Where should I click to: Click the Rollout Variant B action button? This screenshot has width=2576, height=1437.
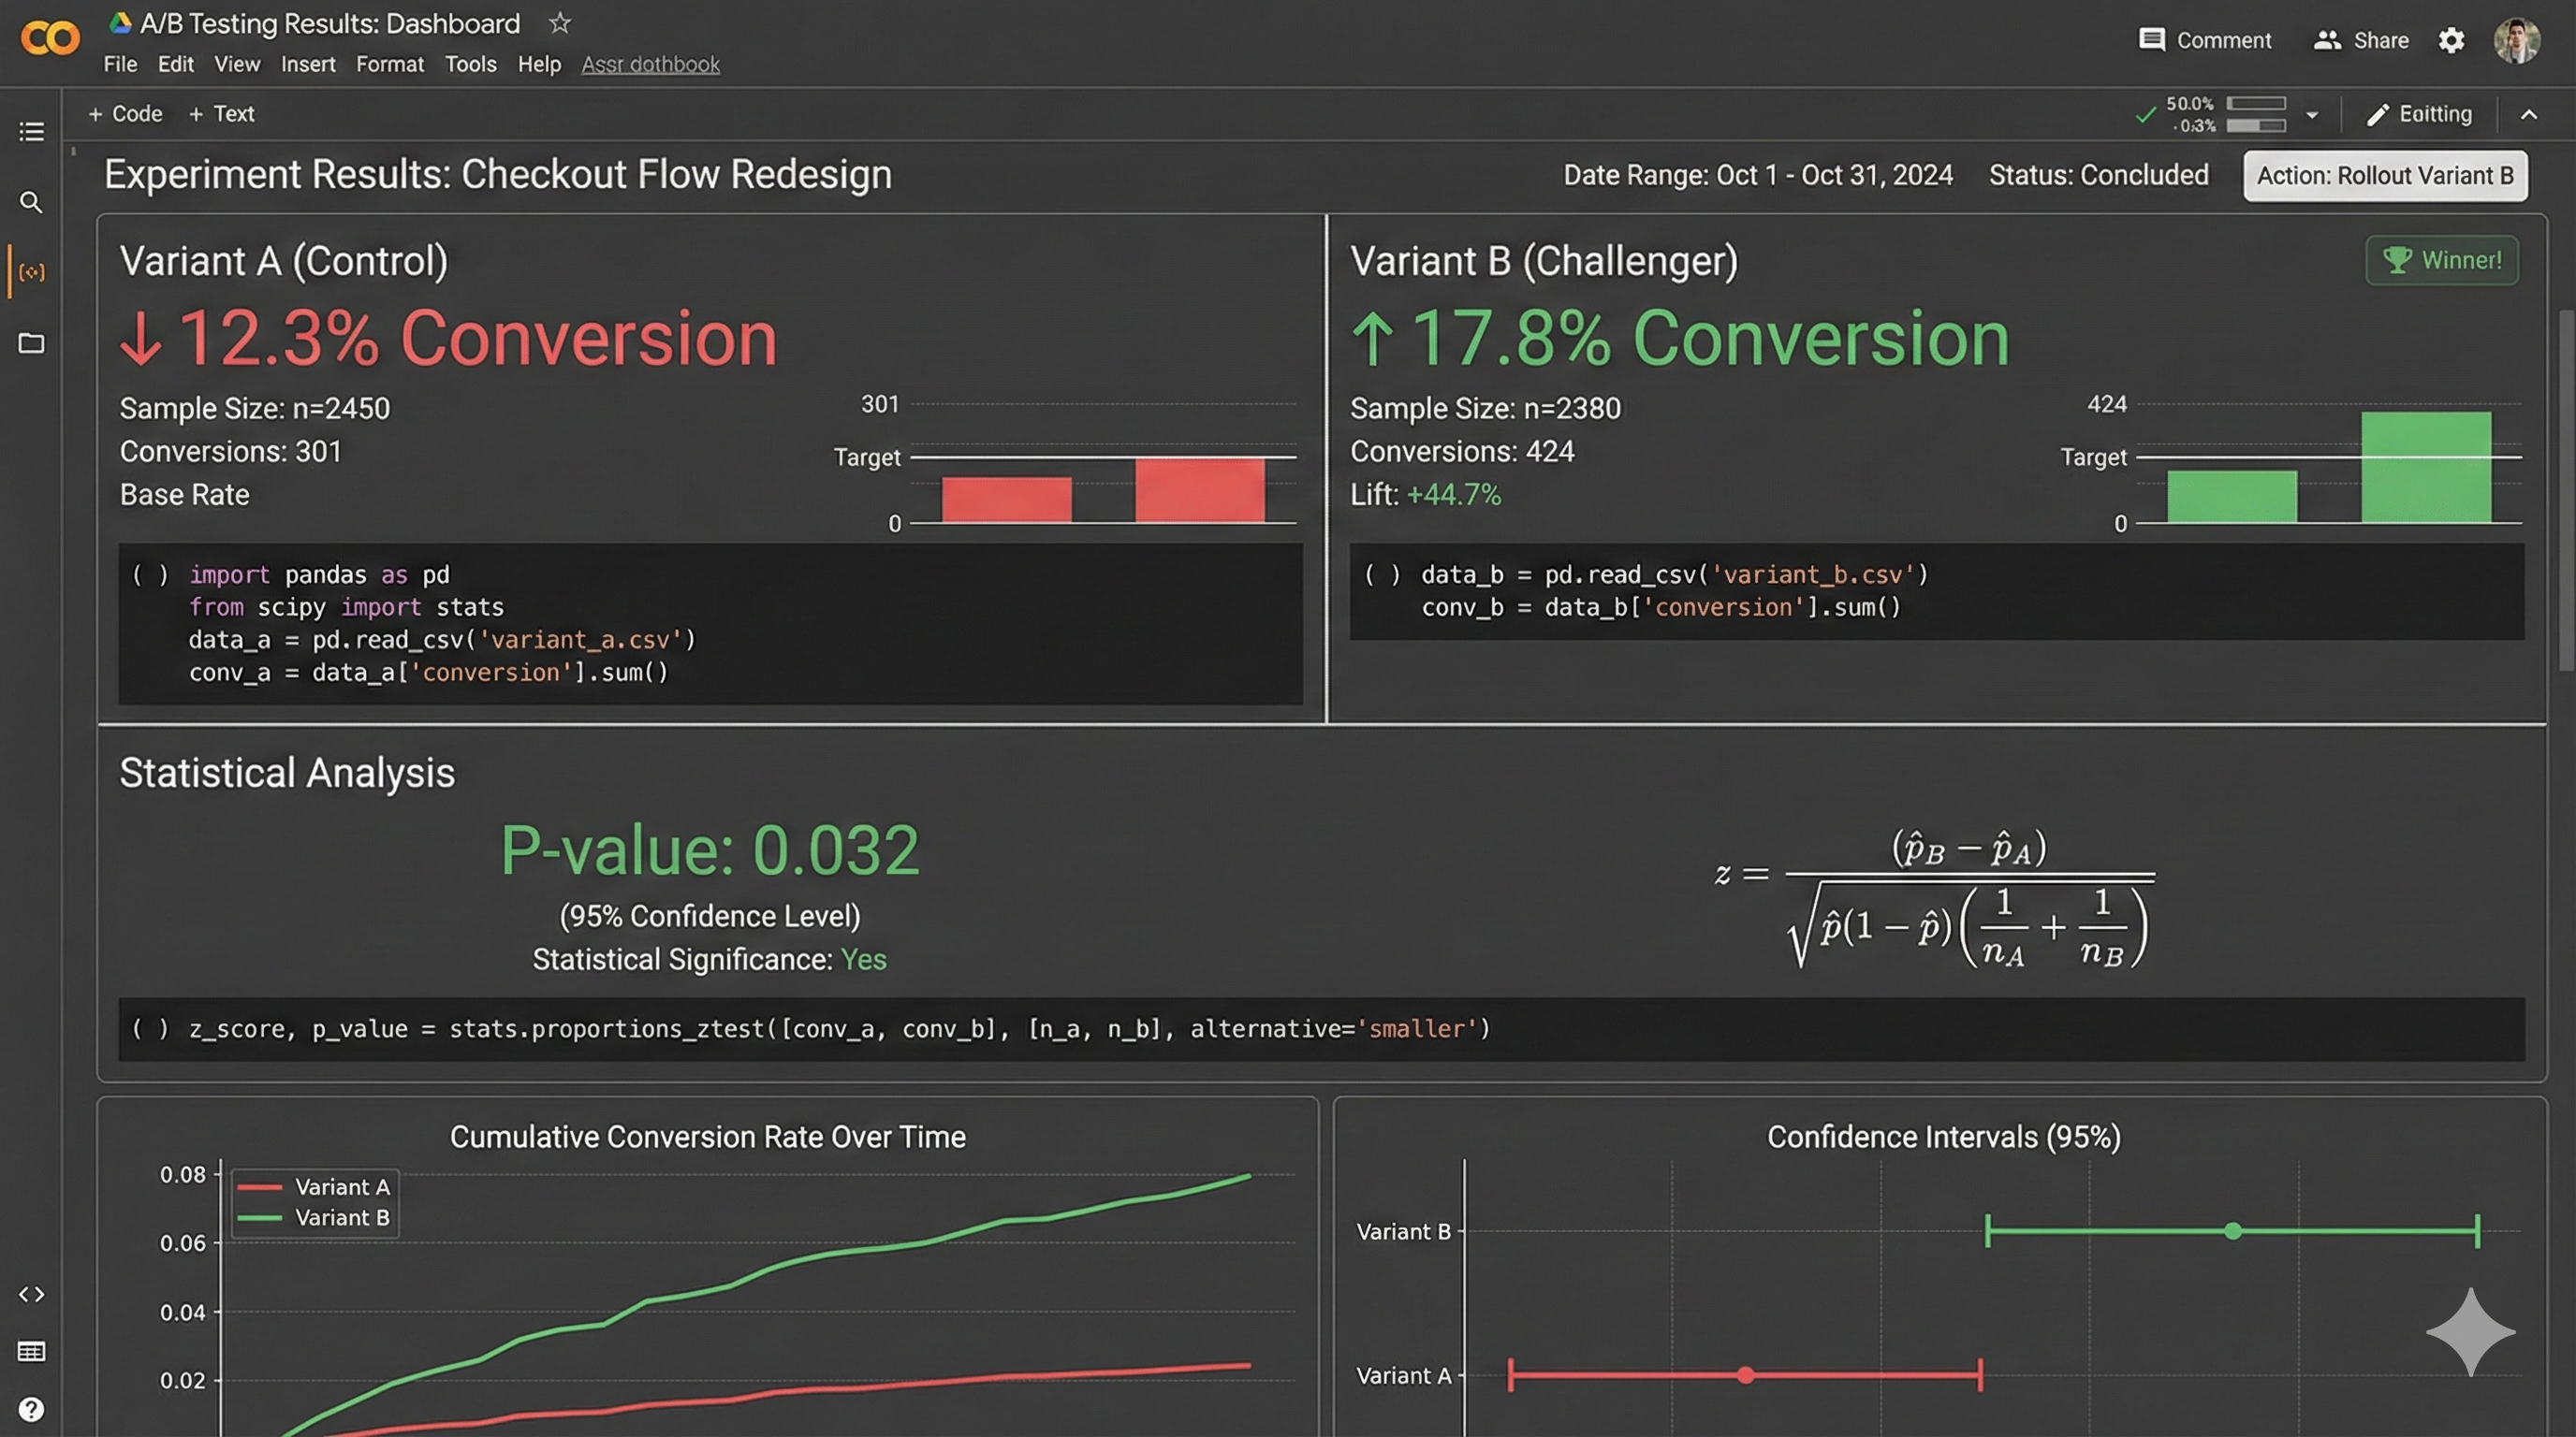(2385, 175)
